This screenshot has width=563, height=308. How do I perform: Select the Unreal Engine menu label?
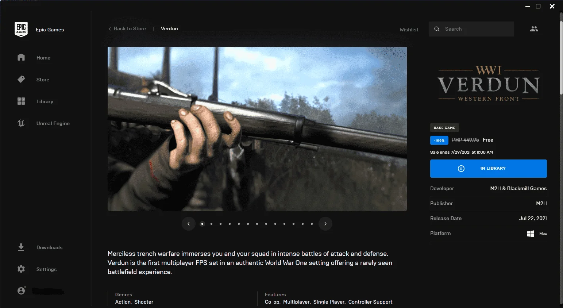click(x=53, y=123)
